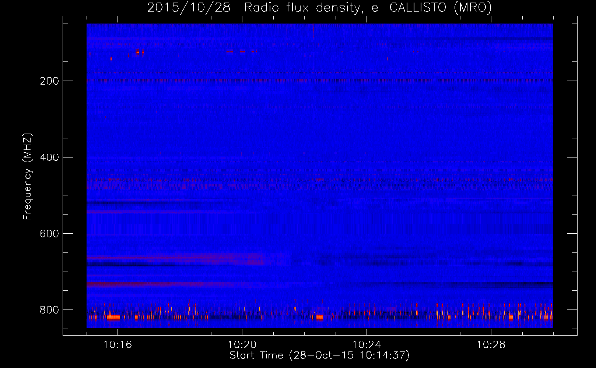
Task: Click the "200" frequency tick label
Action: pyautogui.click(x=49, y=81)
